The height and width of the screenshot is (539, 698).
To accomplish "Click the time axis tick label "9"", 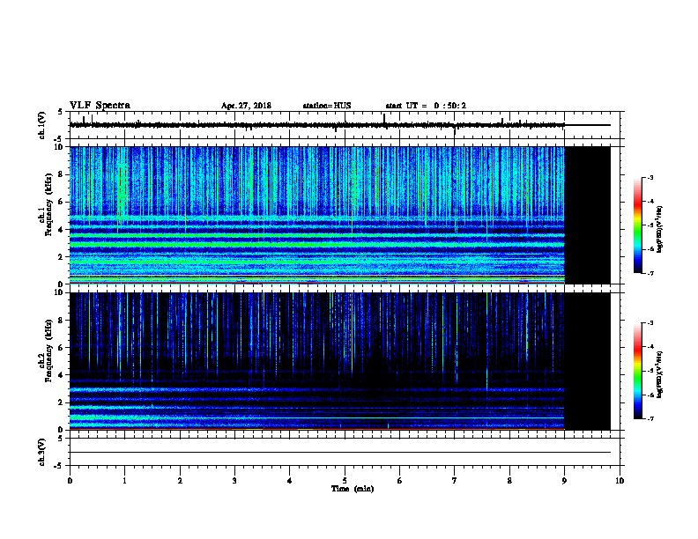I will pos(564,480).
